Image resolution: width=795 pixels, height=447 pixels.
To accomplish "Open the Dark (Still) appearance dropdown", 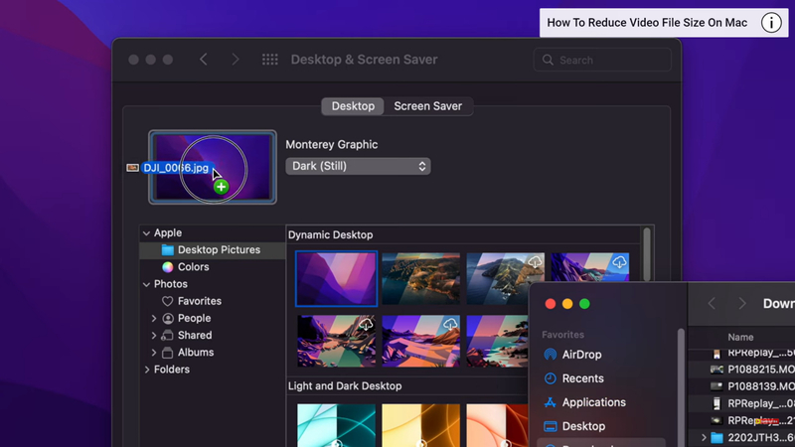I will tap(358, 166).
